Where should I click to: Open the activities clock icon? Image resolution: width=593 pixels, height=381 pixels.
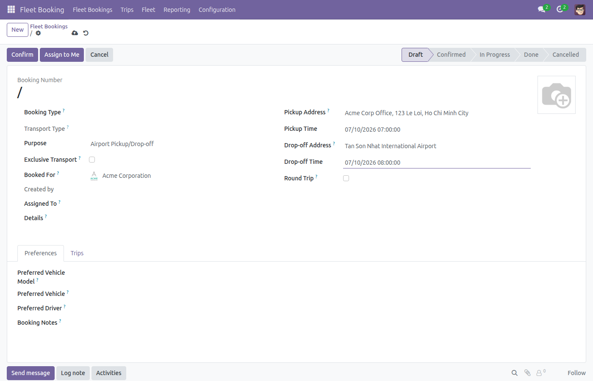click(x=560, y=9)
